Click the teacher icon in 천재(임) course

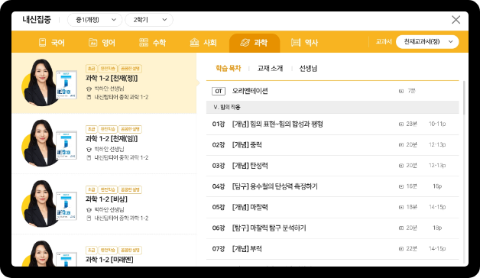[89, 150]
